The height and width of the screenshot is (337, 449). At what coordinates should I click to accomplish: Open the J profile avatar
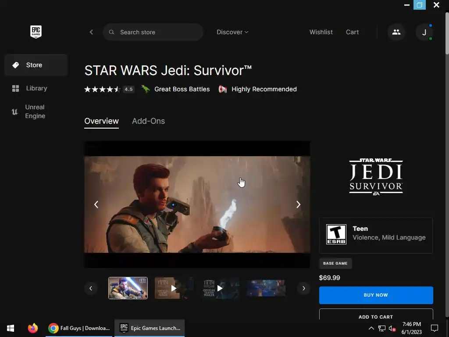[424, 32]
